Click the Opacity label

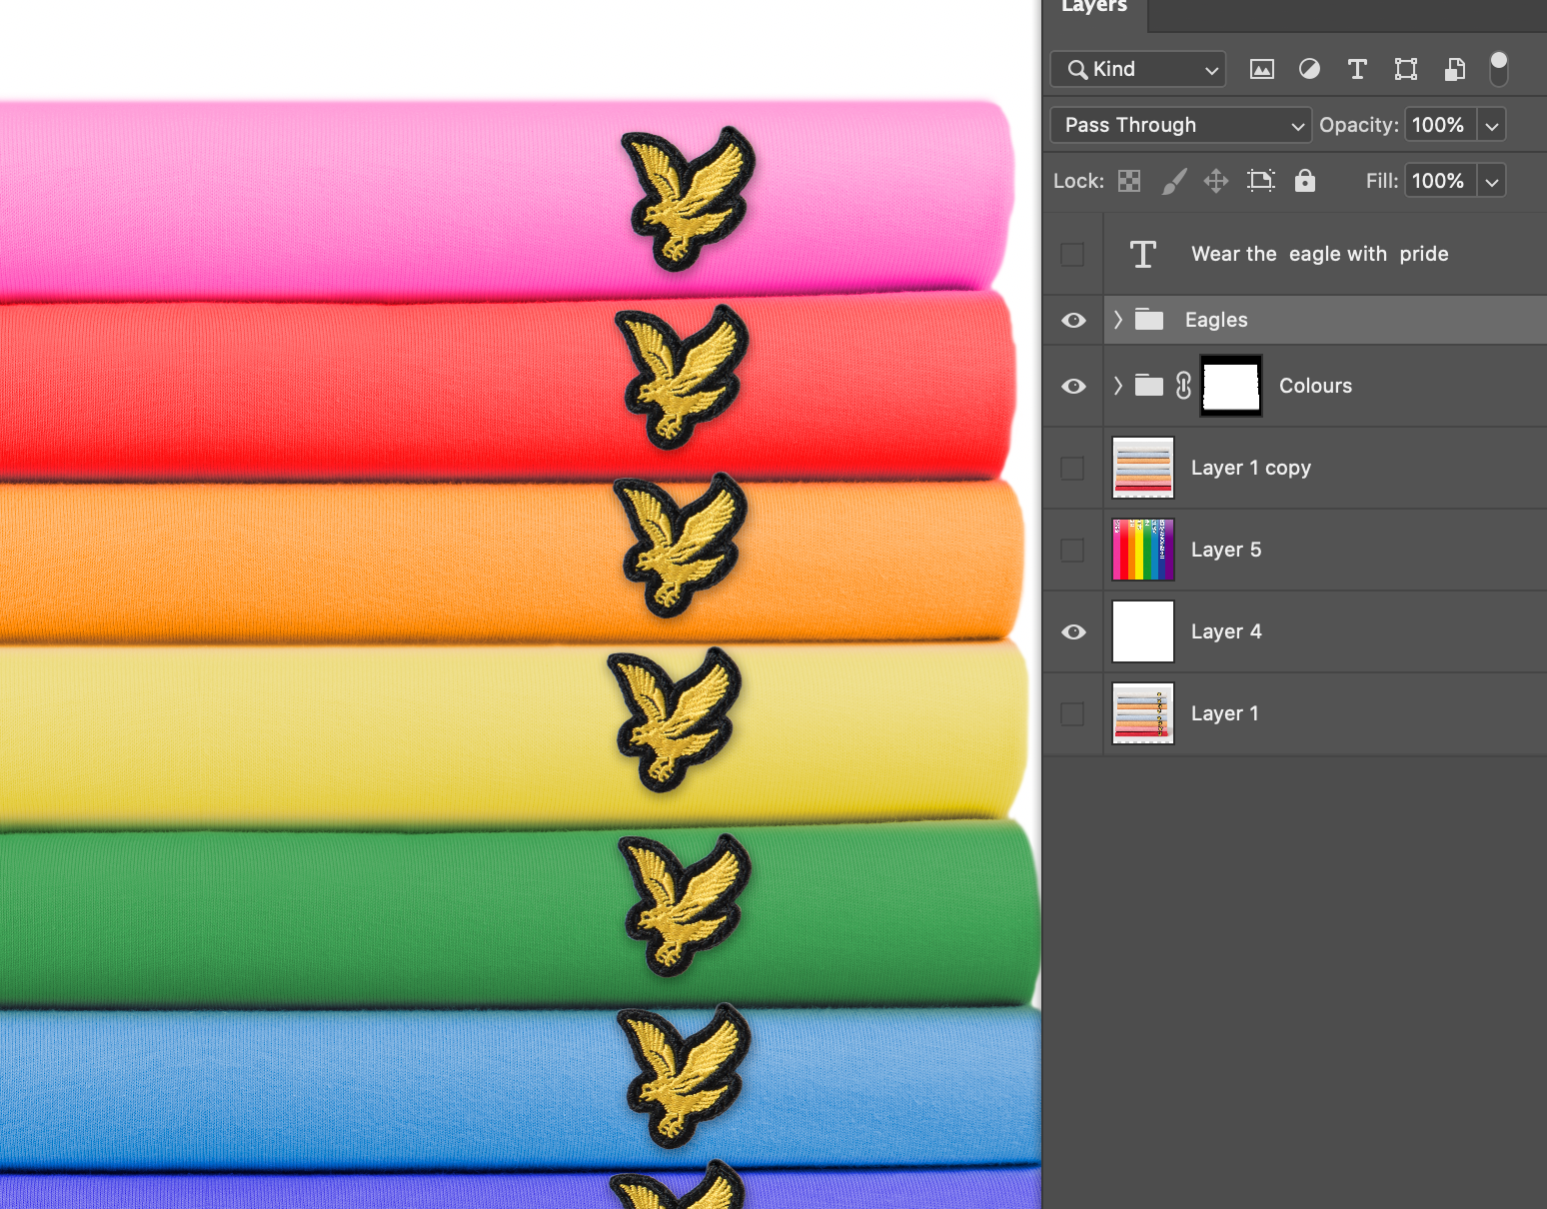(x=1358, y=125)
